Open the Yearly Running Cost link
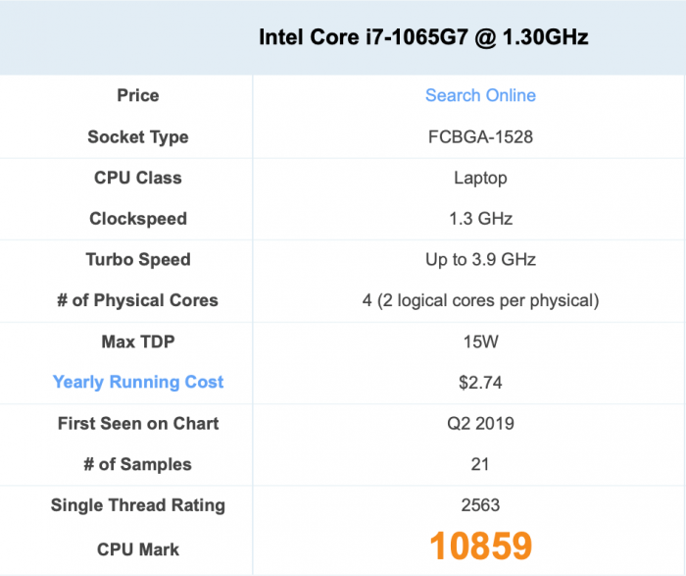The image size is (686, 576). [x=138, y=382]
